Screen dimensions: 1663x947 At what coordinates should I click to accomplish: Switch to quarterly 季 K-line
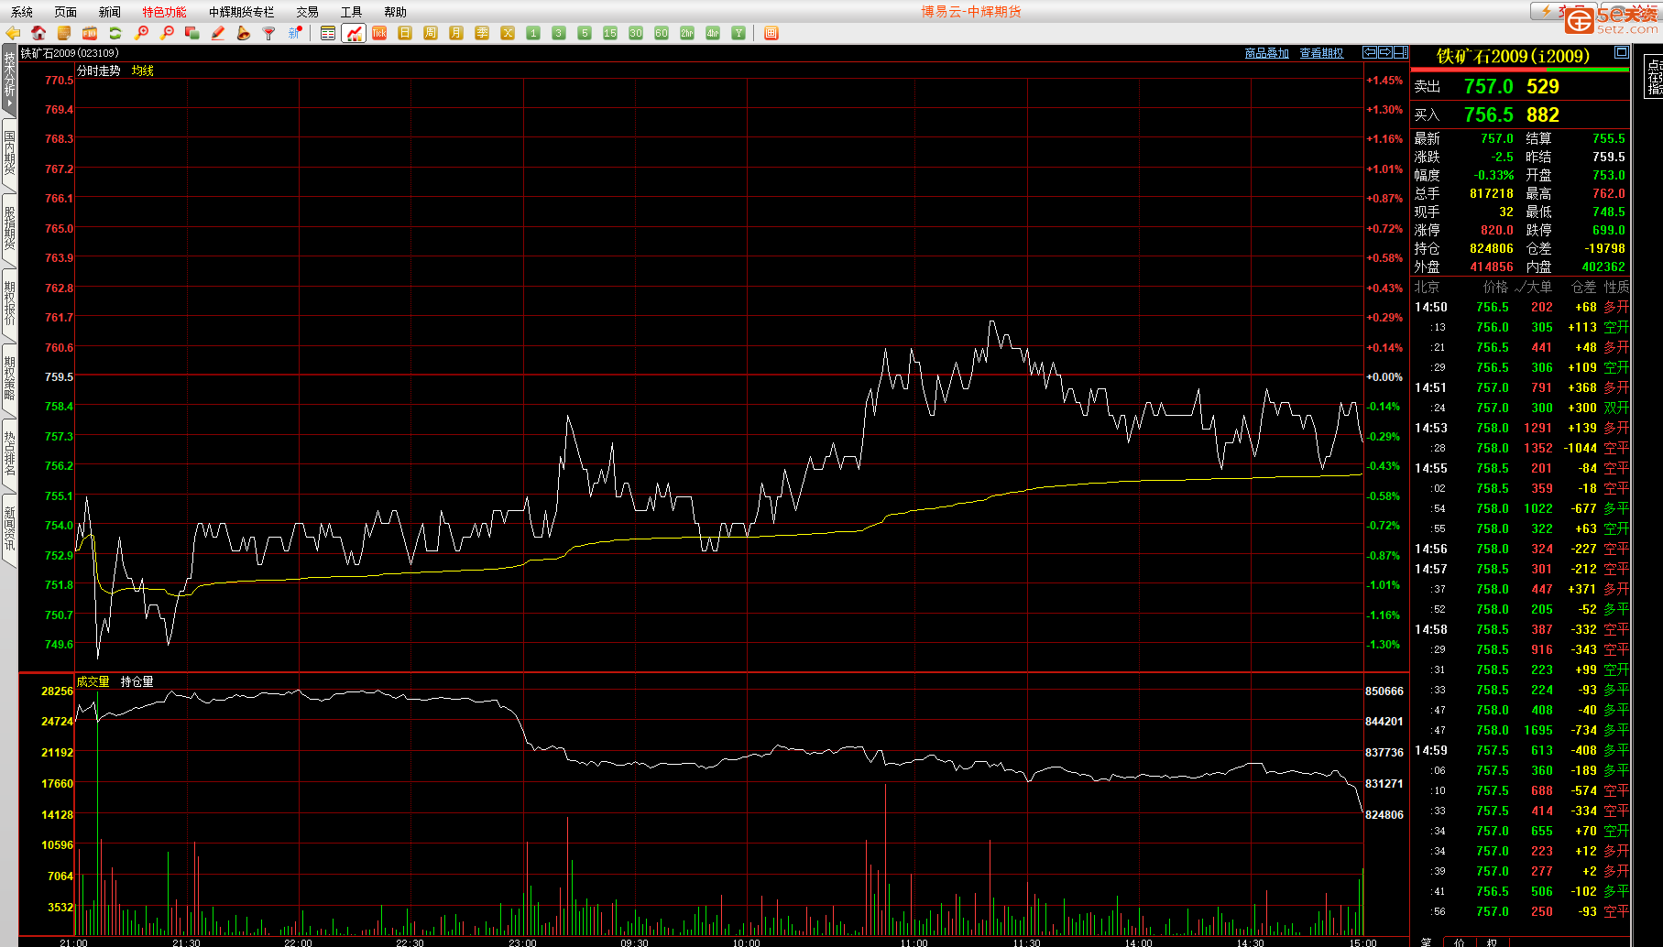point(482,33)
